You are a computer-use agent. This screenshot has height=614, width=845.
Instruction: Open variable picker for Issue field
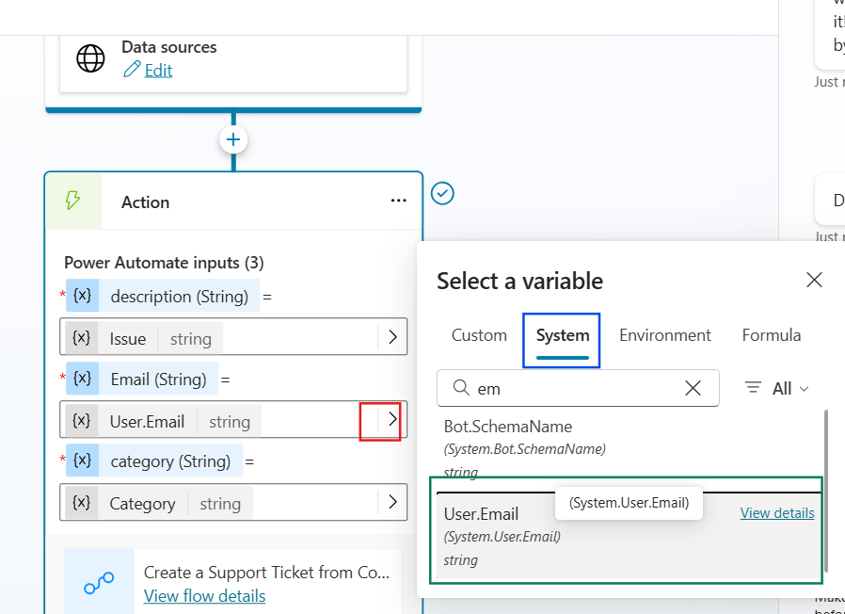393,337
